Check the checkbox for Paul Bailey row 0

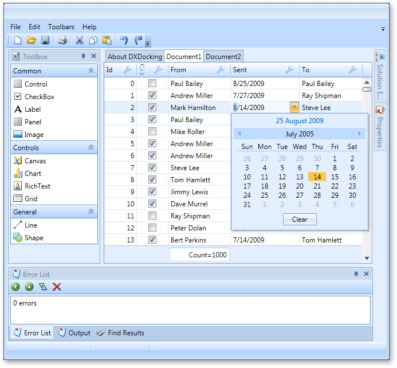pyautogui.click(x=152, y=84)
